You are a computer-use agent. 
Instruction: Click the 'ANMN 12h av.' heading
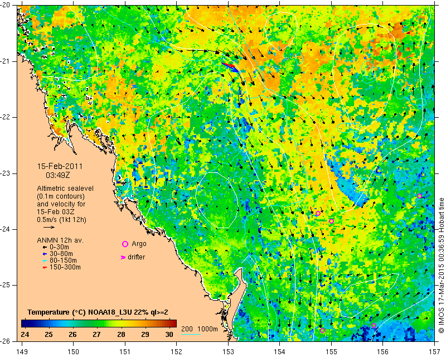(60, 240)
